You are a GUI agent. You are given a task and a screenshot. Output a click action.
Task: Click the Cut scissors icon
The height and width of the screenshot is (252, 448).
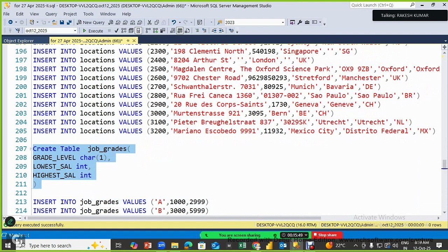click(149, 22)
